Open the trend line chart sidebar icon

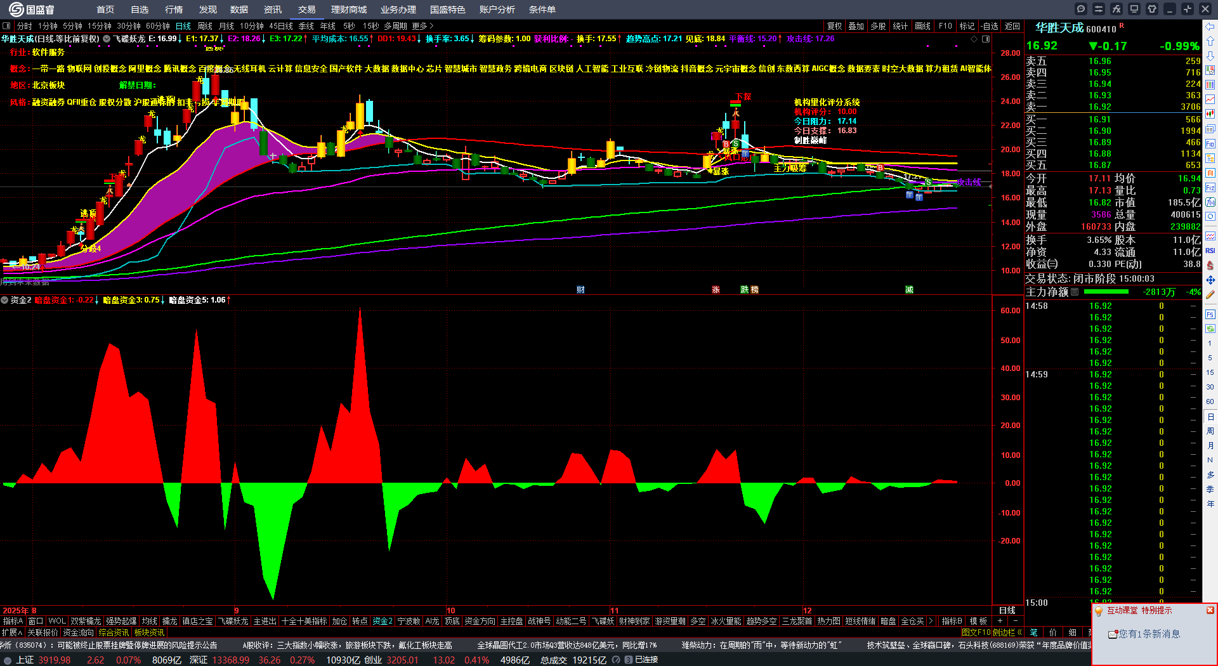click(x=1210, y=99)
